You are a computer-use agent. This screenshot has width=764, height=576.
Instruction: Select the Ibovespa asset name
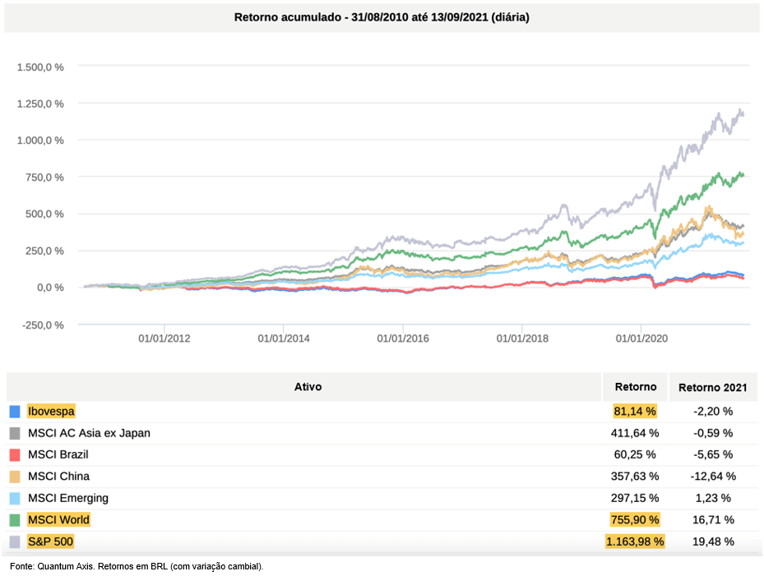[x=51, y=412]
